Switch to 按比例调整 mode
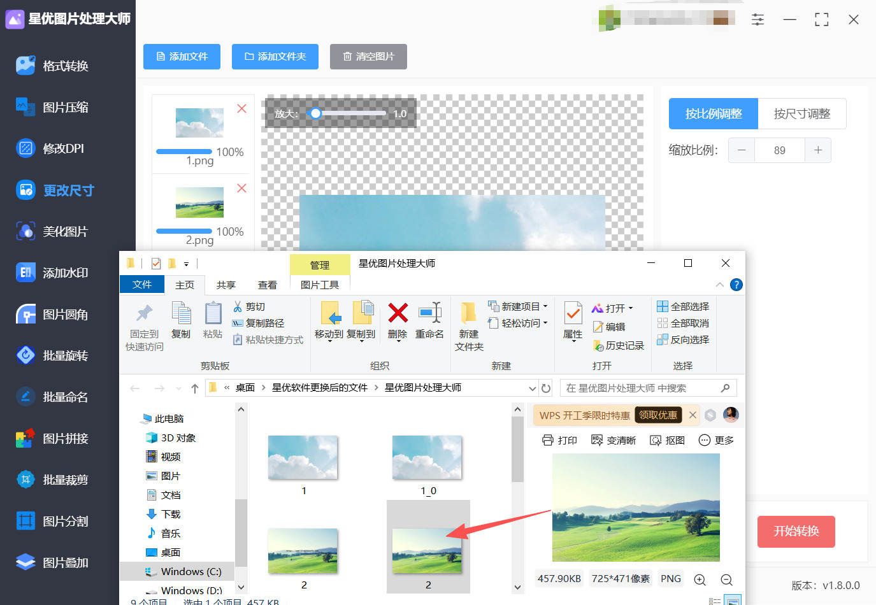This screenshot has height=605, width=876. [x=714, y=114]
